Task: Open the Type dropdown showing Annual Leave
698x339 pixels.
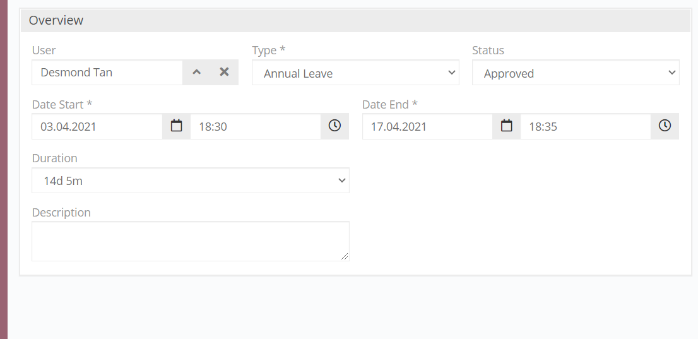Action: pyautogui.click(x=355, y=73)
